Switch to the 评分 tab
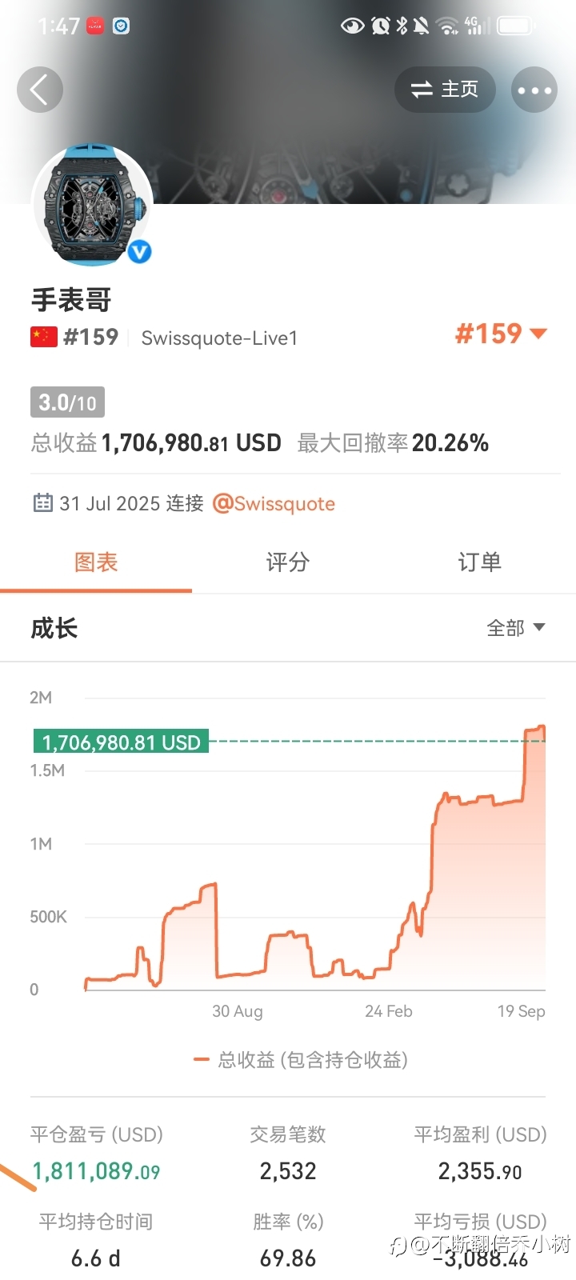This screenshot has width=576, height=1280. click(288, 562)
